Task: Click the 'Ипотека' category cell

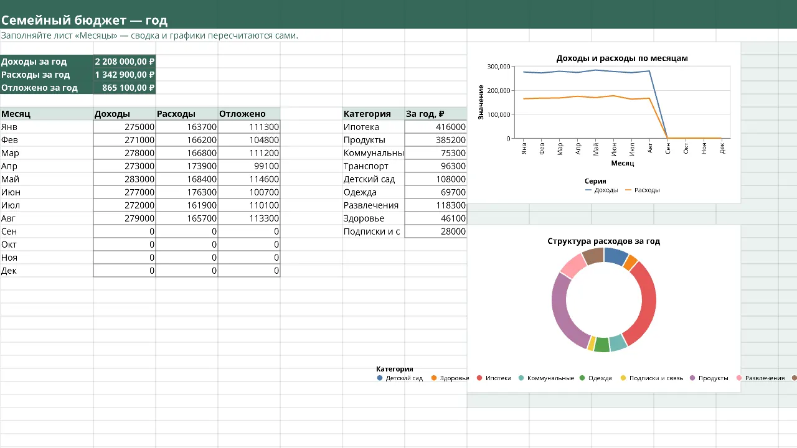Action: click(374, 127)
